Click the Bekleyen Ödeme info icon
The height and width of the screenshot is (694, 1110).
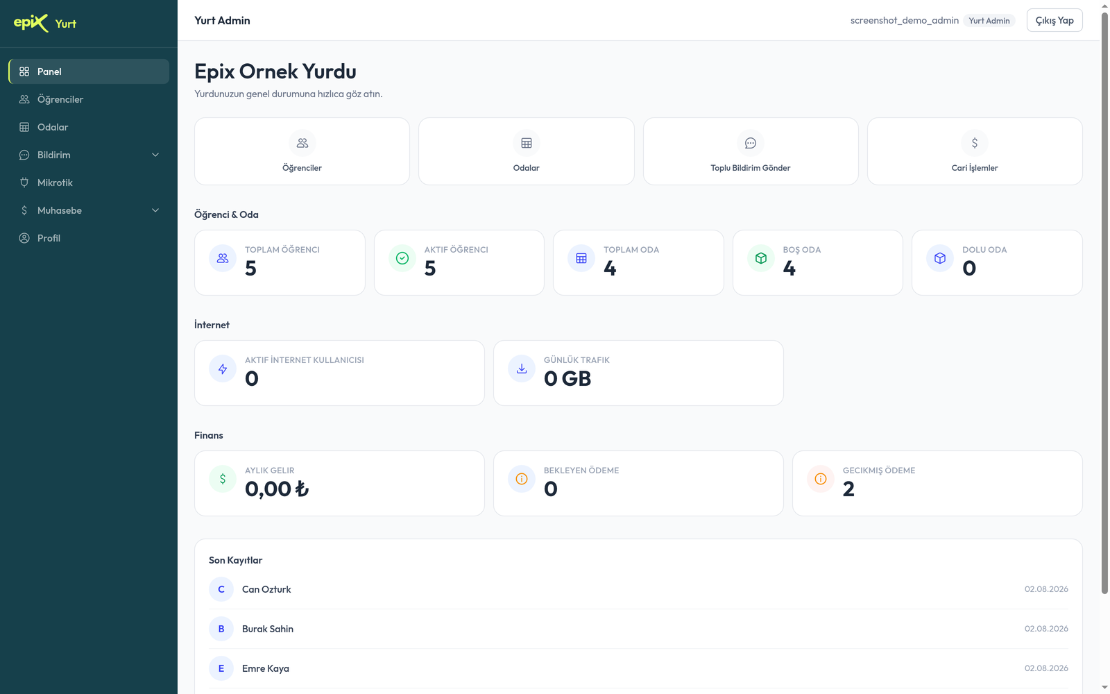(522, 479)
